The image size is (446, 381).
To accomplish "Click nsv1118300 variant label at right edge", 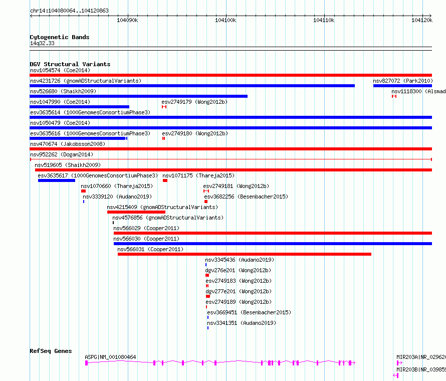I will tap(418, 91).
